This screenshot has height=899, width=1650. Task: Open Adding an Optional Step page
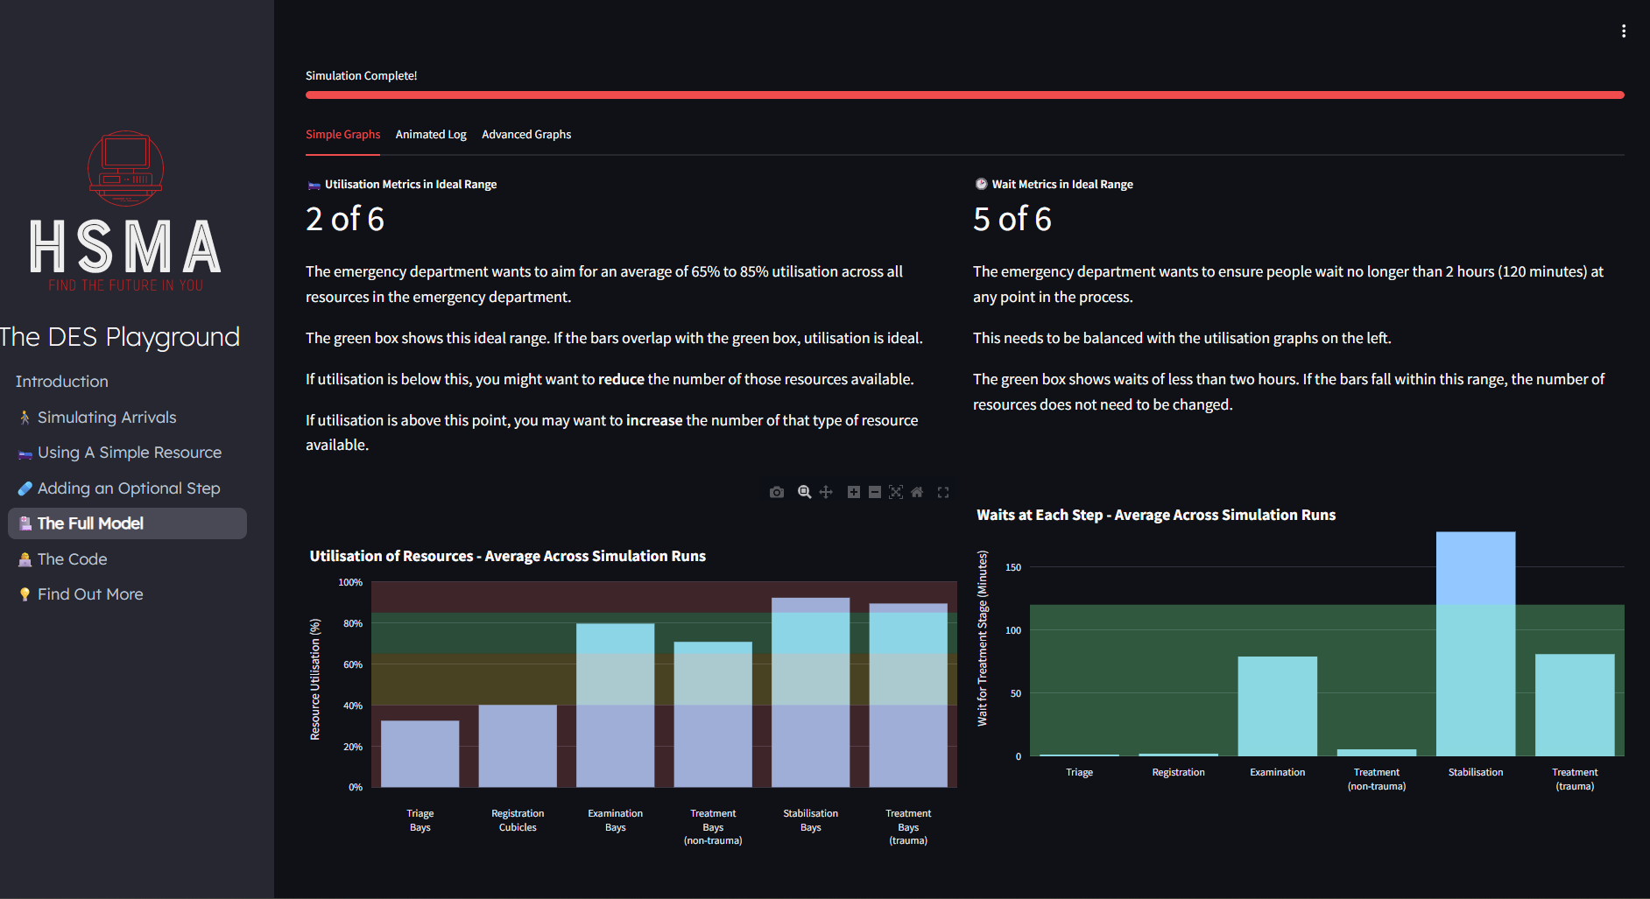click(128, 488)
